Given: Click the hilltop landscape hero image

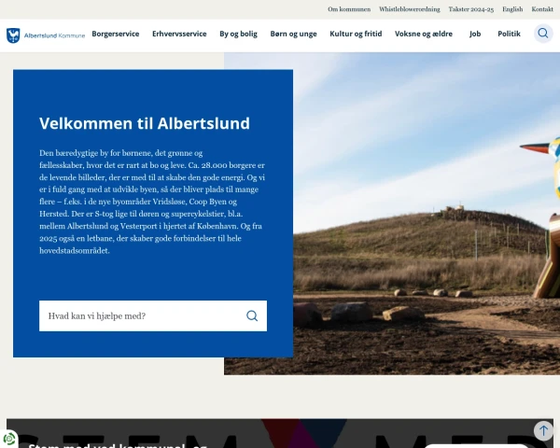Looking at the screenshot, I should coord(427,214).
